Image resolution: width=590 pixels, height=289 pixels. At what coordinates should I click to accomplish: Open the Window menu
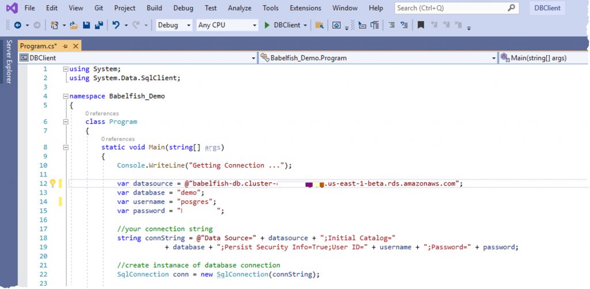(x=345, y=8)
